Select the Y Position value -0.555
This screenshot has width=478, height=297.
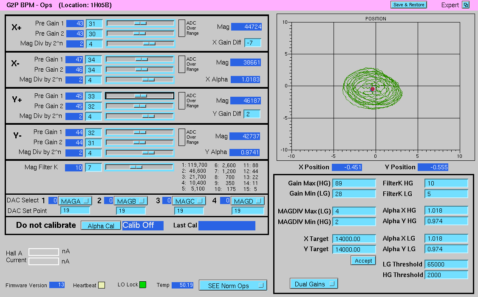pyautogui.click(x=433, y=167)
